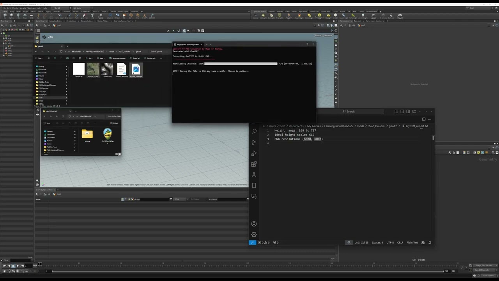Switch to the Performance Monitor tab
This screenshot has width=499, height=281.
[374, 21]
